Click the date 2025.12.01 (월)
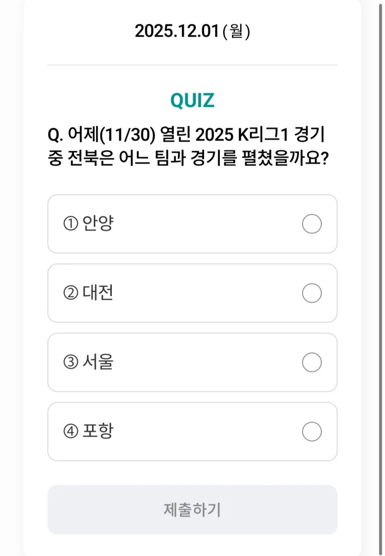The height and width of the screenshot is (556, 385). pyautogui.click(x=192, y=31)
